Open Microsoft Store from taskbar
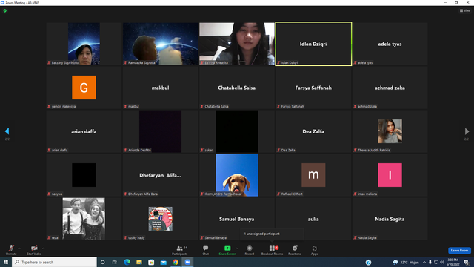 coord(151,262)
